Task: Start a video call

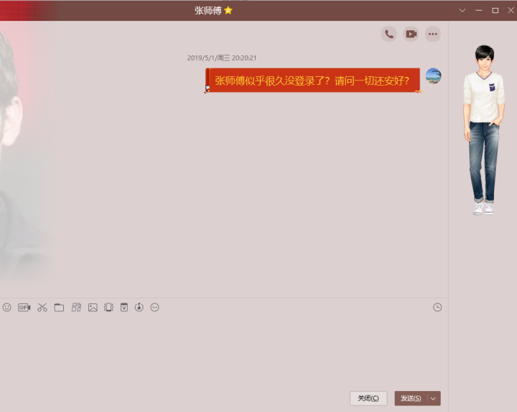Action: [x=411, y=34]
